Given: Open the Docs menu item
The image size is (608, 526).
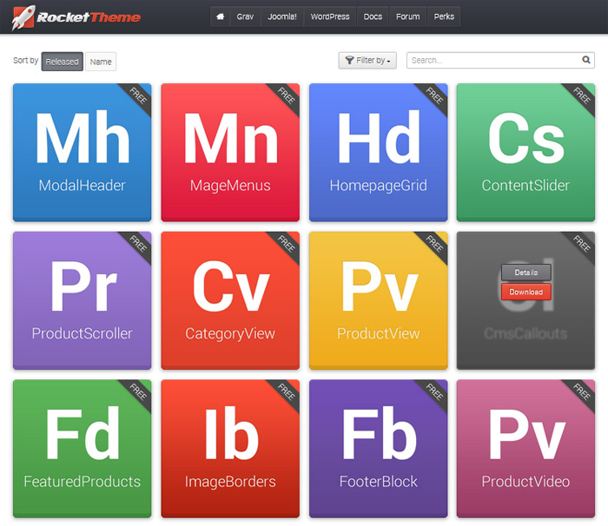Looking at the screenshot, I should [373, 16].
